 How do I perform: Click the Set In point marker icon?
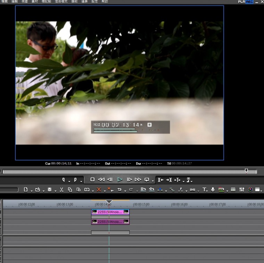click(64, 180)
